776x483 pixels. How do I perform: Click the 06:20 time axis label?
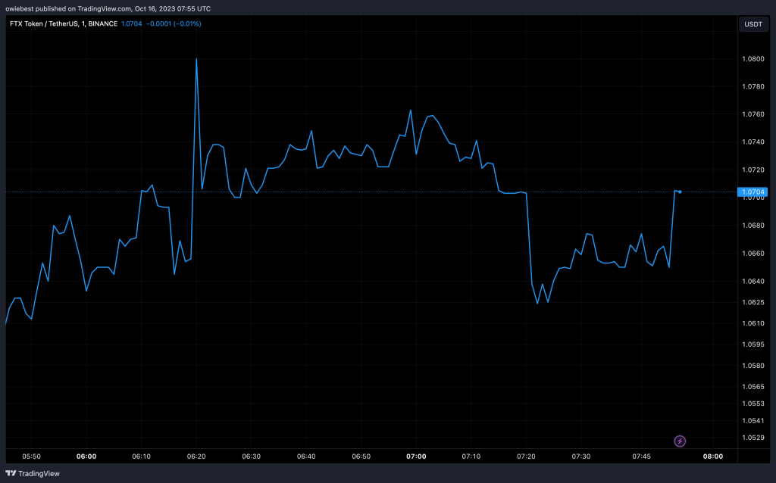[196, 457]
